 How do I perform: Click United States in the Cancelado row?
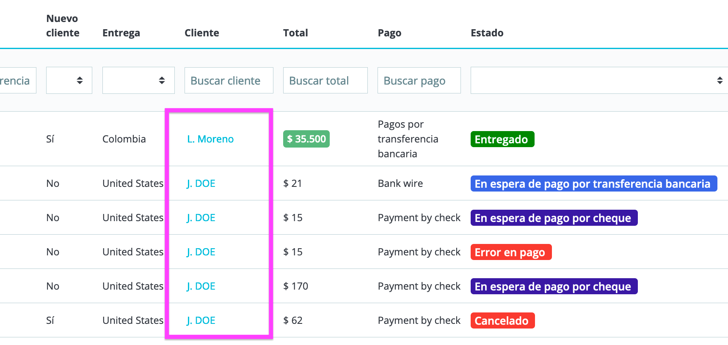click(133, 320)
